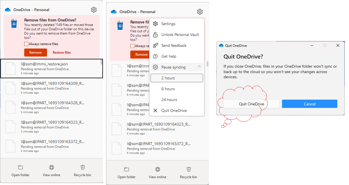This screenshot has width=349, height=185.
Task: Select !@ssm@!PART_1693109164309_R entry in left panel
Action: 52,88
